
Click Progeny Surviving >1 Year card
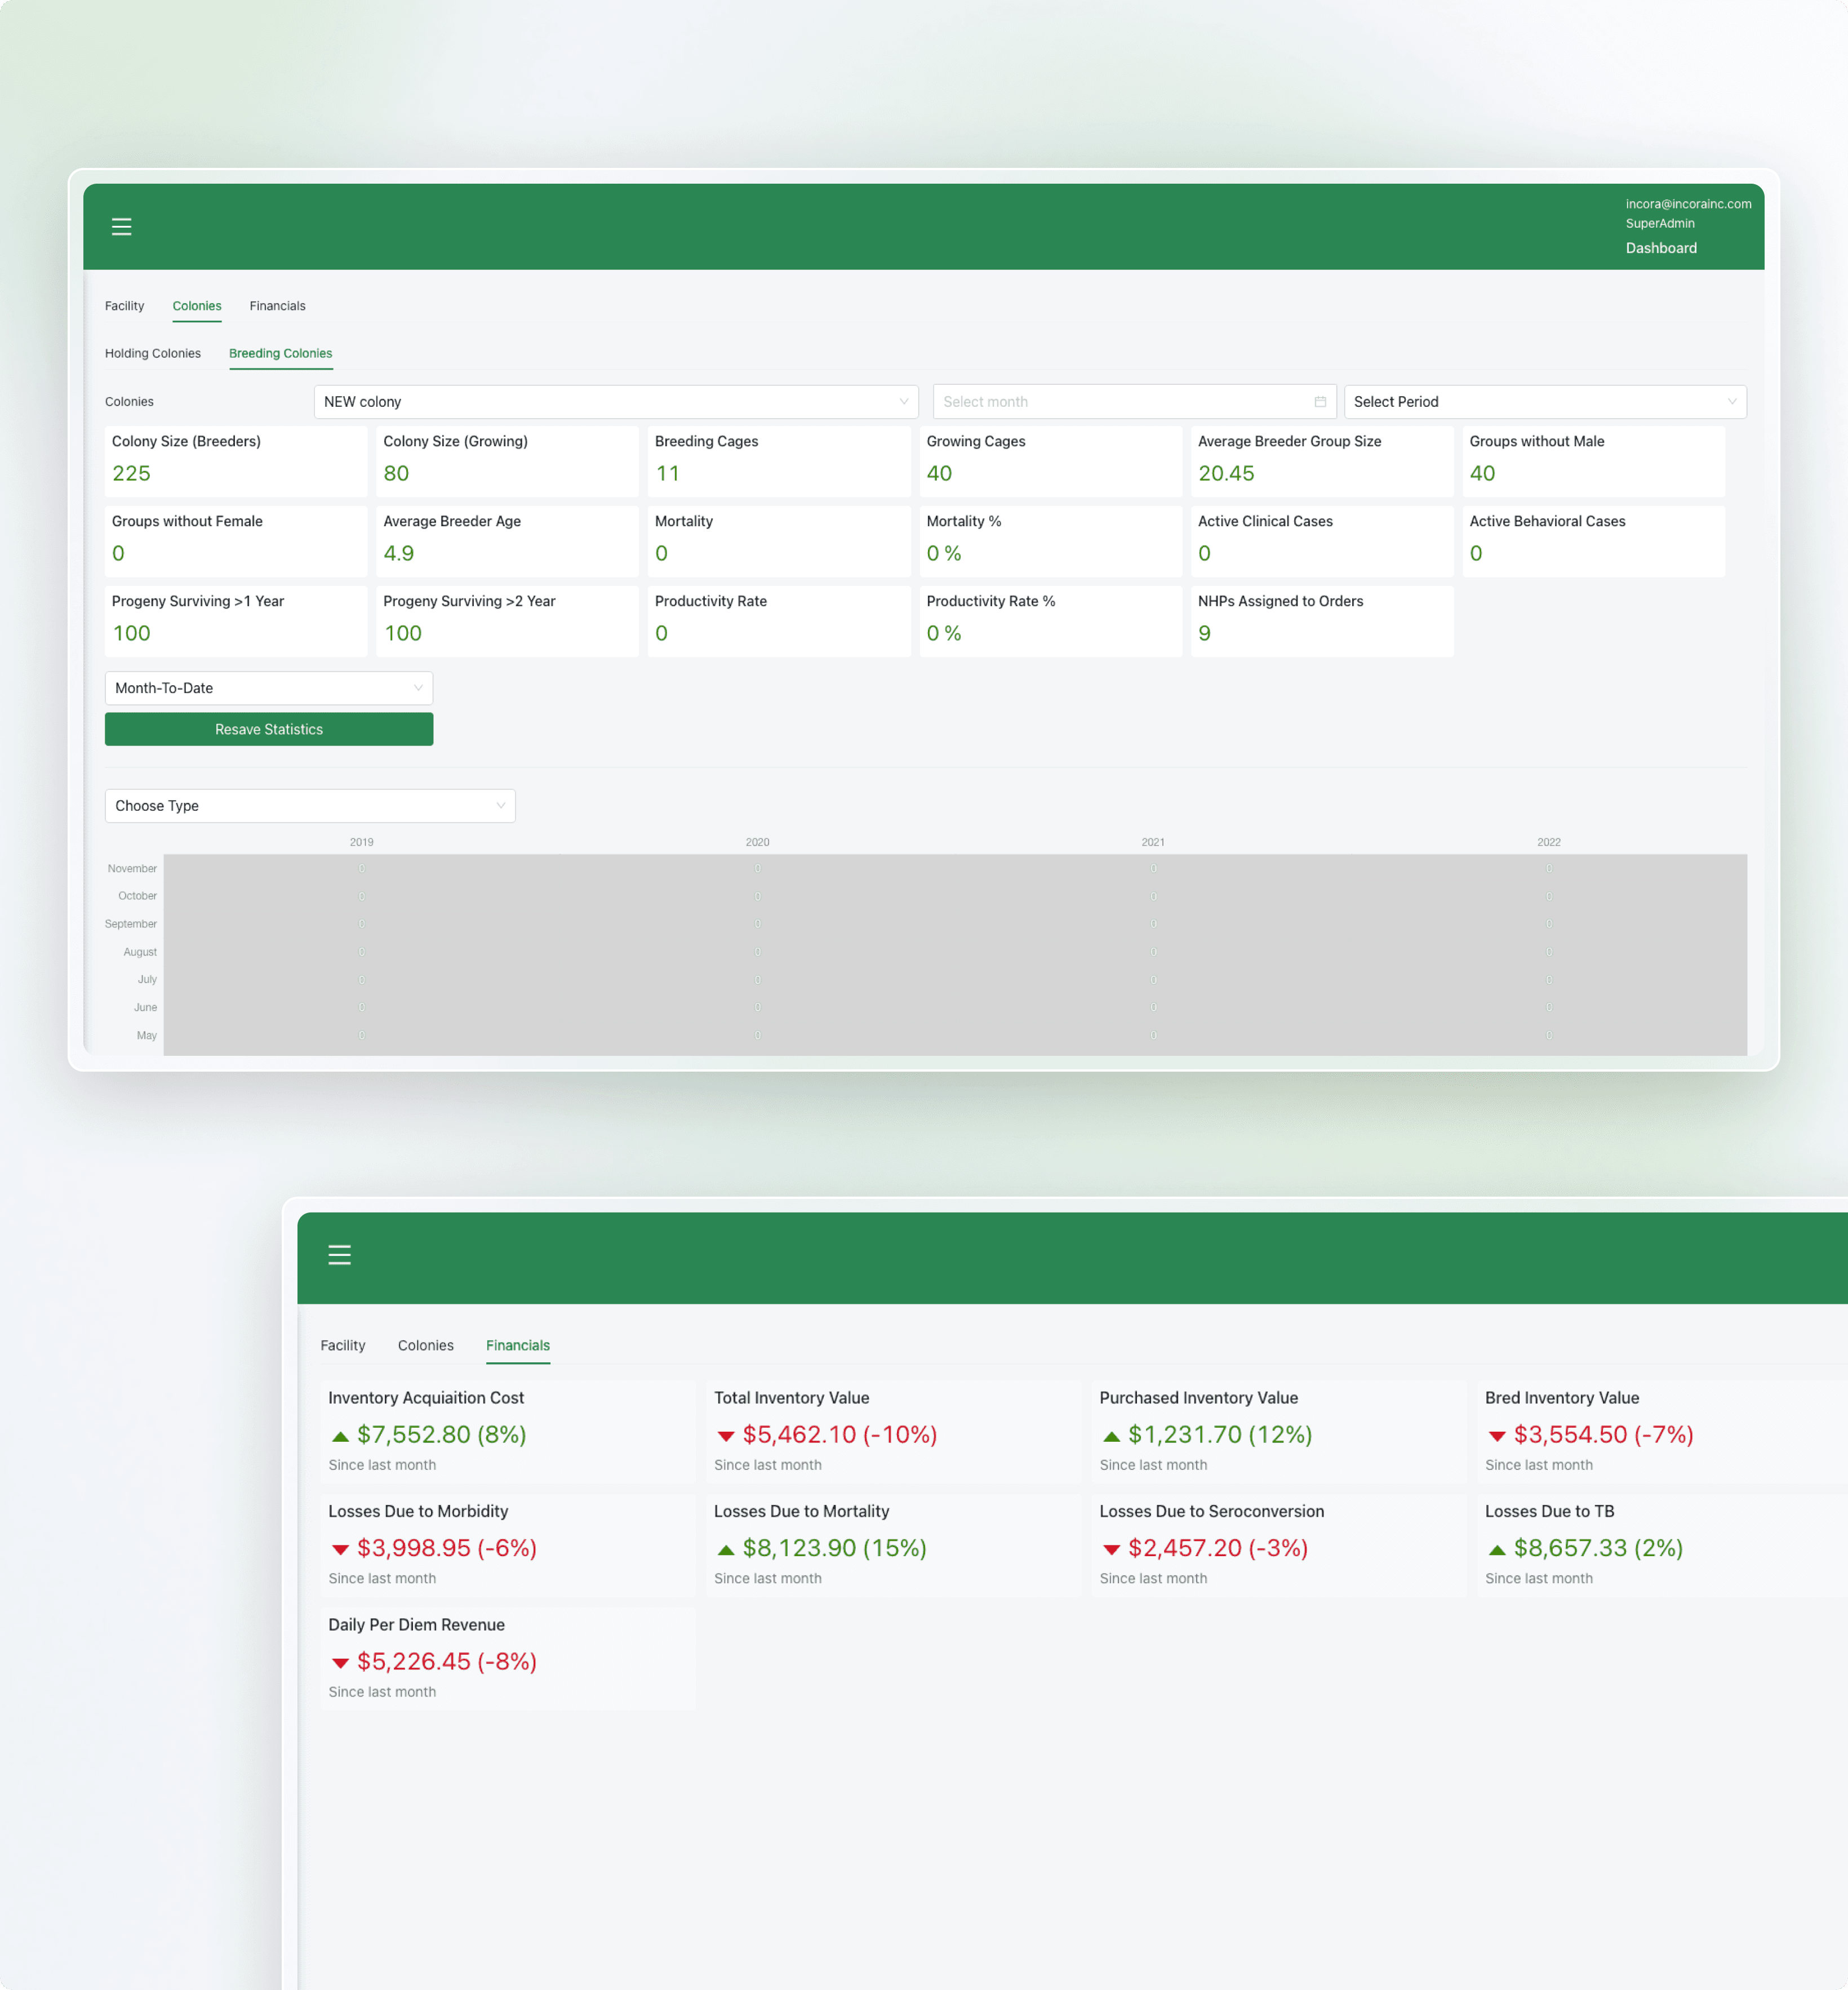[x=236, y=621]
